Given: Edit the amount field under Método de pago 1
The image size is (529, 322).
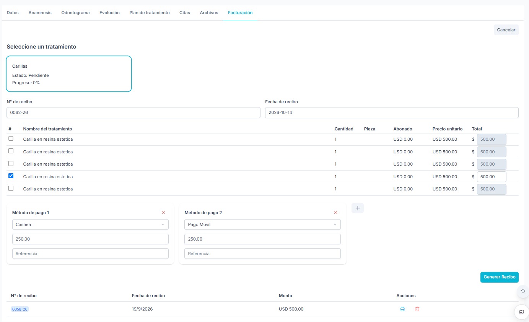Looking at the screenshot, I should [90, 239].
